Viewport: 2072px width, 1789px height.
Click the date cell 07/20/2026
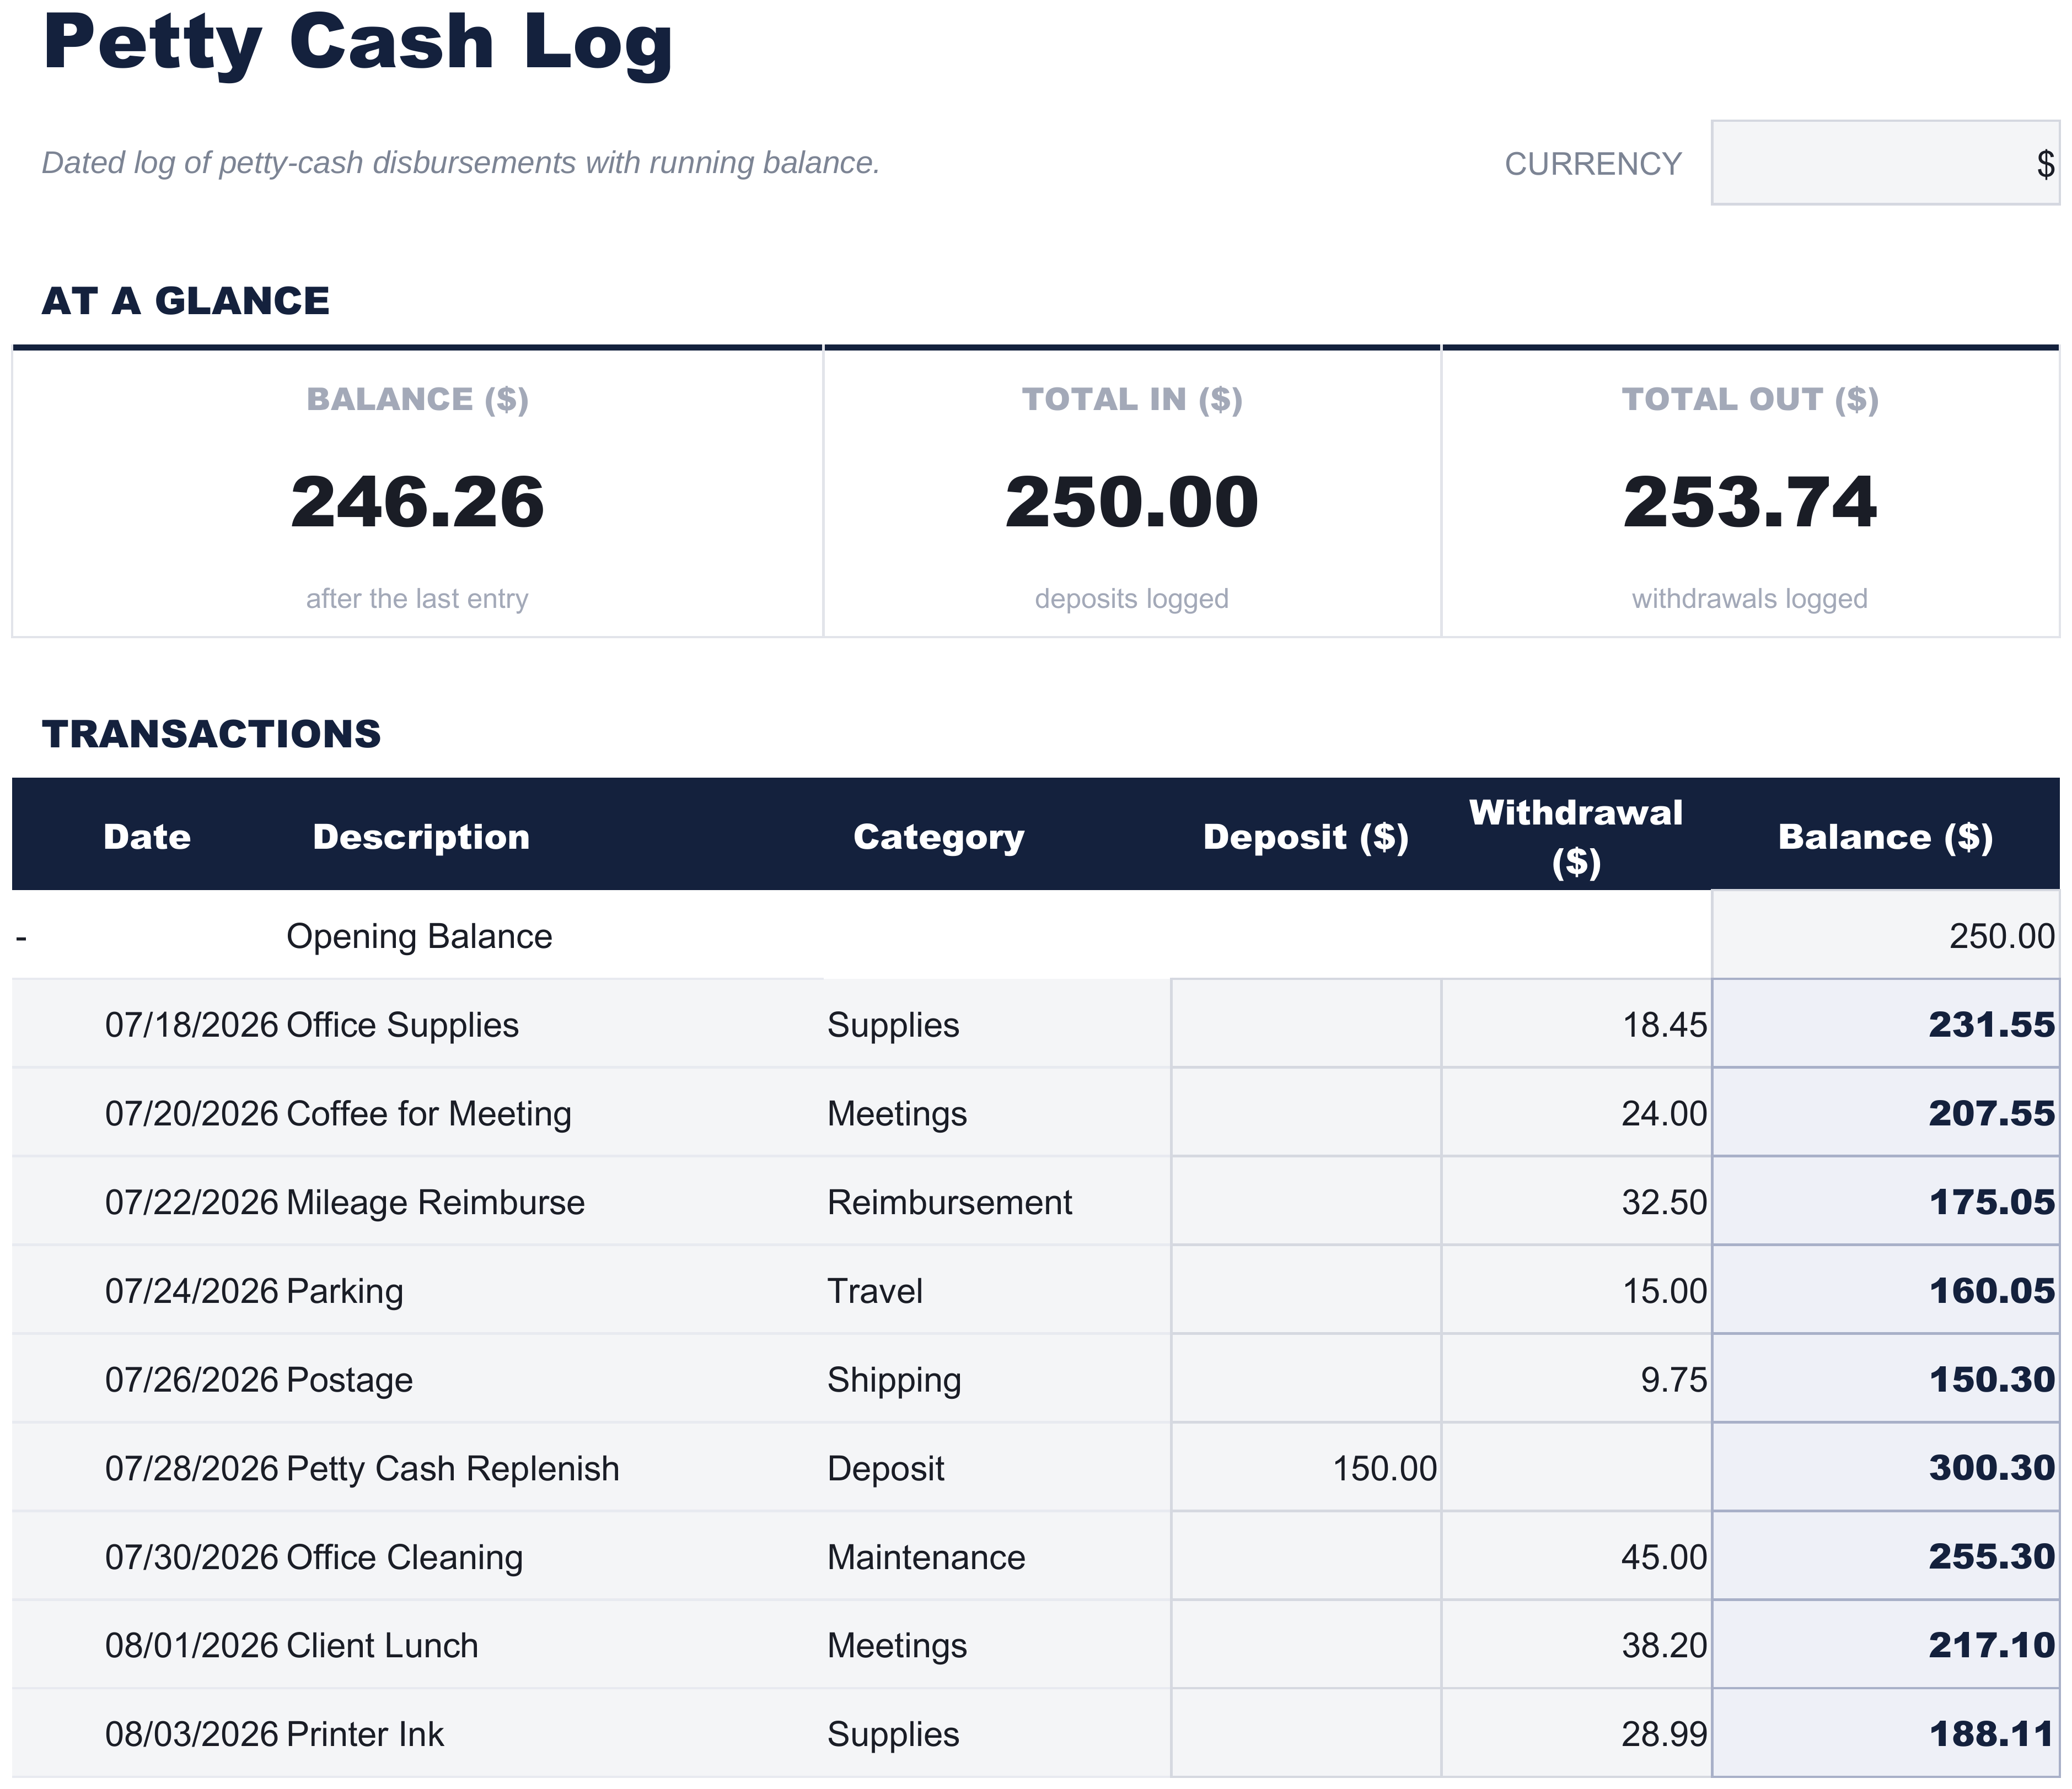(147, 1112)
